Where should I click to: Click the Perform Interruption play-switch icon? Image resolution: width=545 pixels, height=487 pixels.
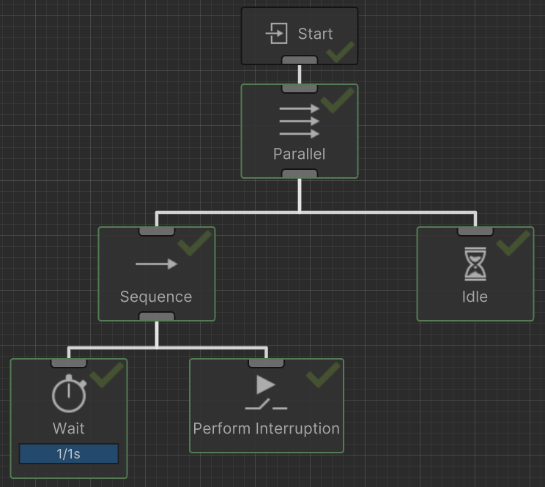point(266,393)
